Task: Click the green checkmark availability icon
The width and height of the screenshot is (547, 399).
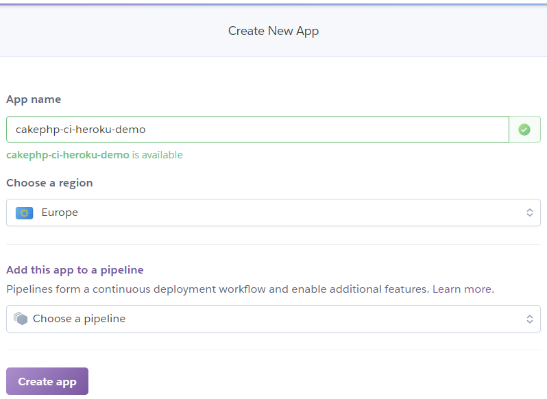Action: point(524,130)
